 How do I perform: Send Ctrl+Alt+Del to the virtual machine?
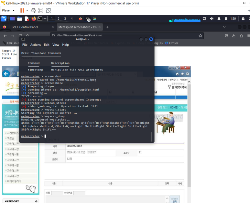coord(33,11)
